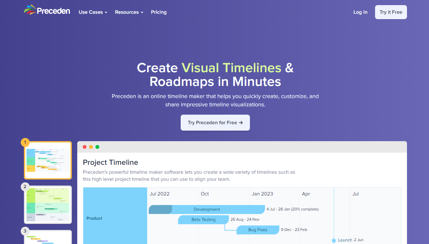Click the Development timeline bar
The image size is (429, 244).
click(207, 210)
